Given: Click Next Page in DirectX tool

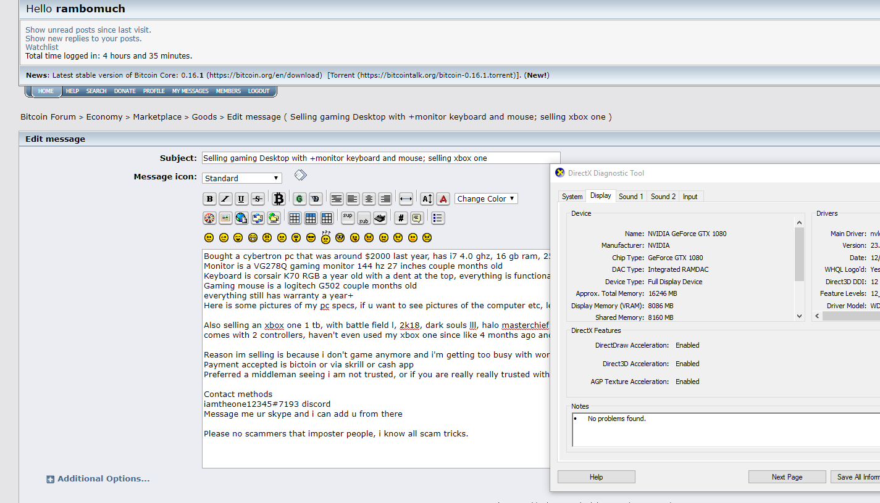Looking at the screenshot, I should (787, 476).
